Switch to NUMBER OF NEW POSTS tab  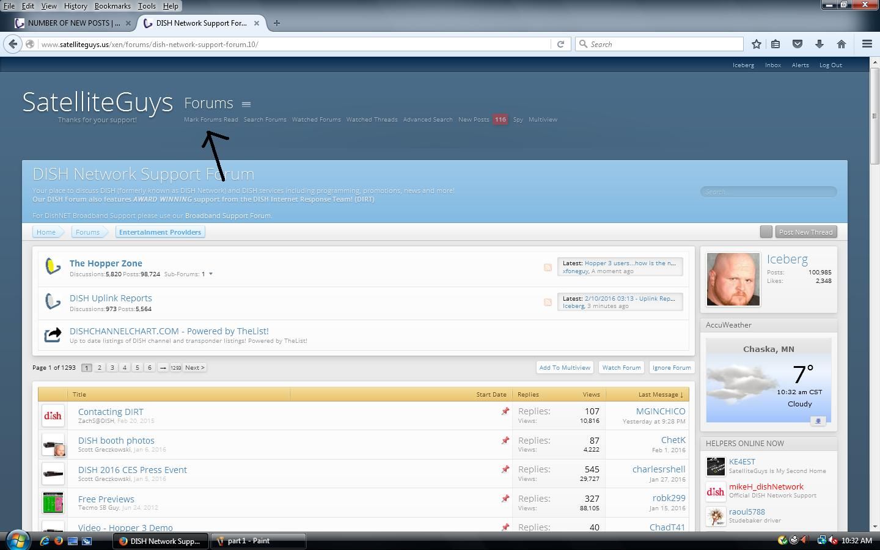pyautogui.click(x=73, y=23)
